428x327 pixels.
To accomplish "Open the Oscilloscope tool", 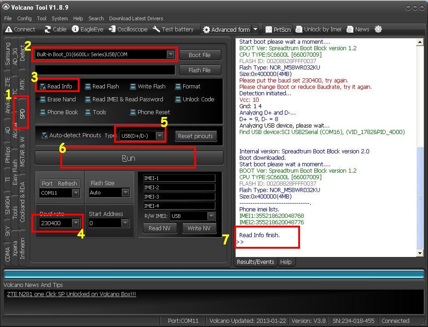I will tap(112, 29).
